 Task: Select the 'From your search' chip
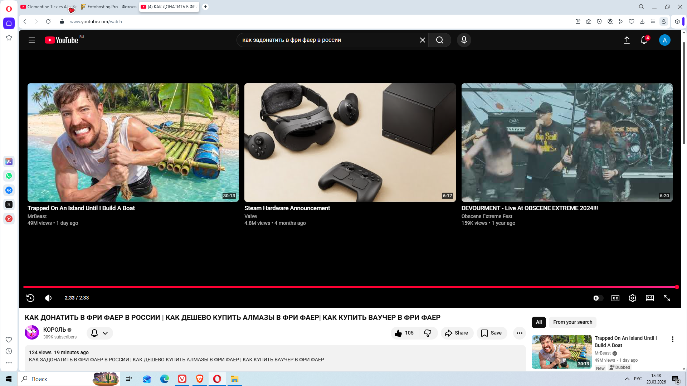[x=572, y=322]
